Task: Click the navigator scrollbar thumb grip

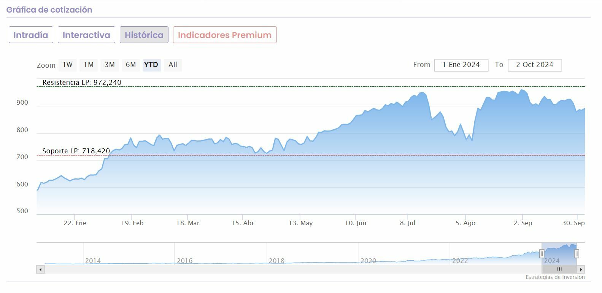Action: pos(559,269)
